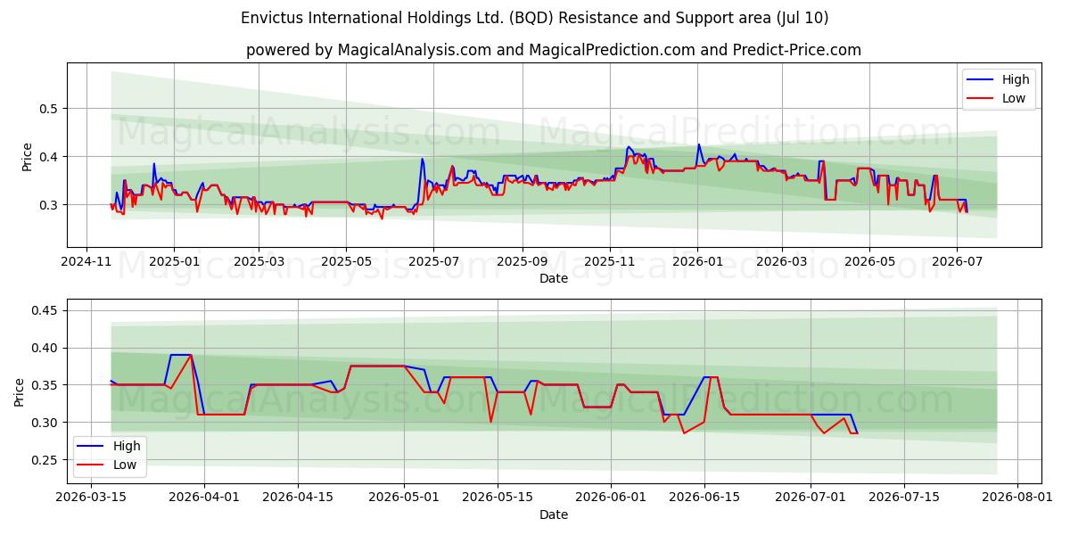The width and height of the screenshot is (1070, 535).
Task: Click the 0.30 price tick on bottom chart
Action: pos(46,423)
